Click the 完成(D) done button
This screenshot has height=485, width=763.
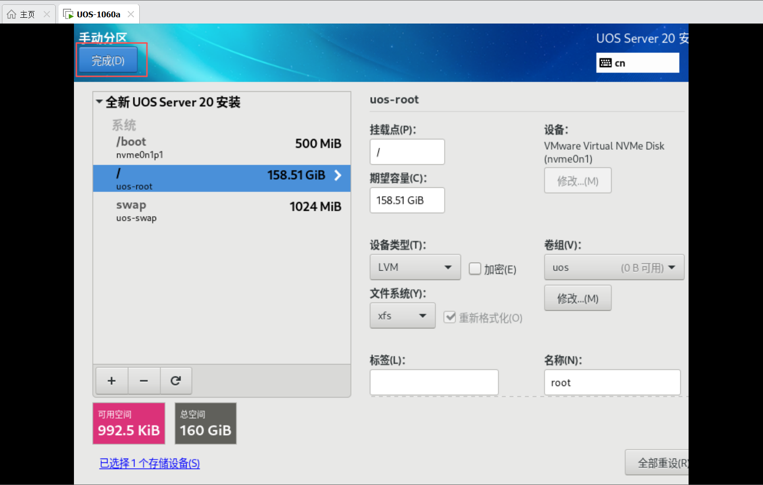tap(108, 61)
